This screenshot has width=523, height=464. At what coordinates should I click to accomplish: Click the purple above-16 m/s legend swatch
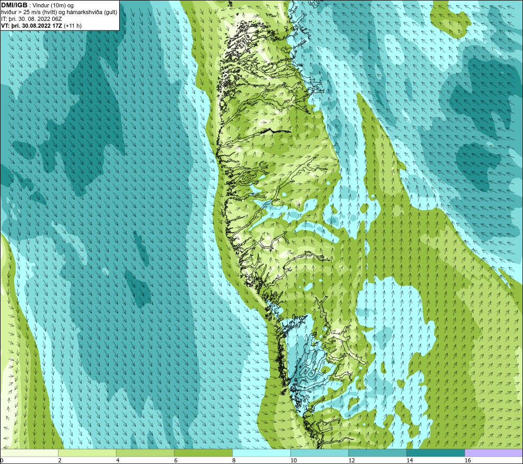coord(494,453)
